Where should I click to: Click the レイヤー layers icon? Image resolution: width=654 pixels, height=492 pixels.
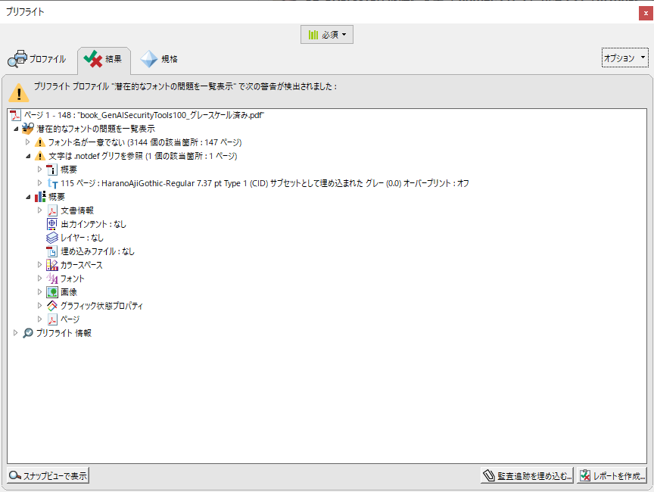click(52, 238)
